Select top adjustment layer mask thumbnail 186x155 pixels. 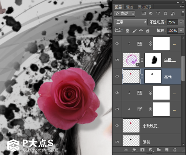coord(161,44)
